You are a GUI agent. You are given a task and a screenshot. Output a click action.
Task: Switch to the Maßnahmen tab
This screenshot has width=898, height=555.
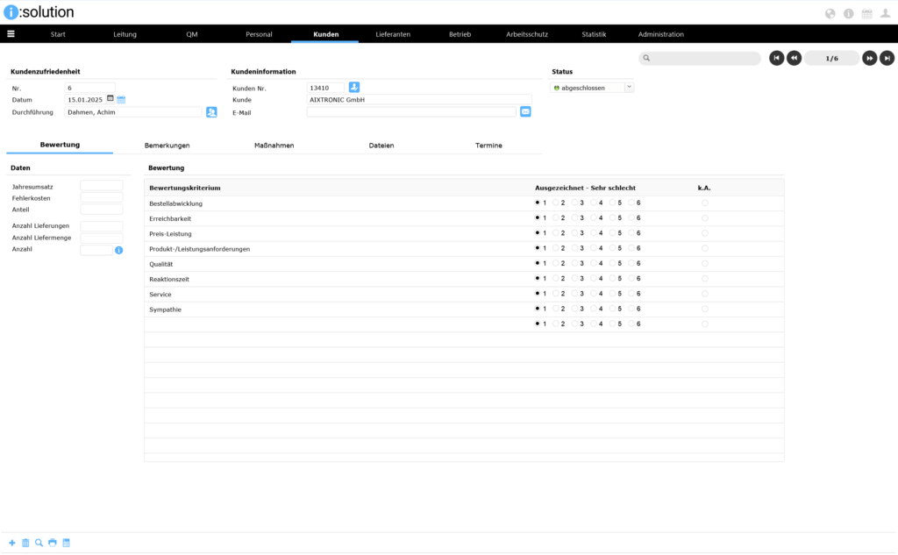point(275,146)
